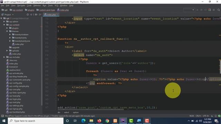
Task: Open the VCS menu
Action: [x=56, y=6]
